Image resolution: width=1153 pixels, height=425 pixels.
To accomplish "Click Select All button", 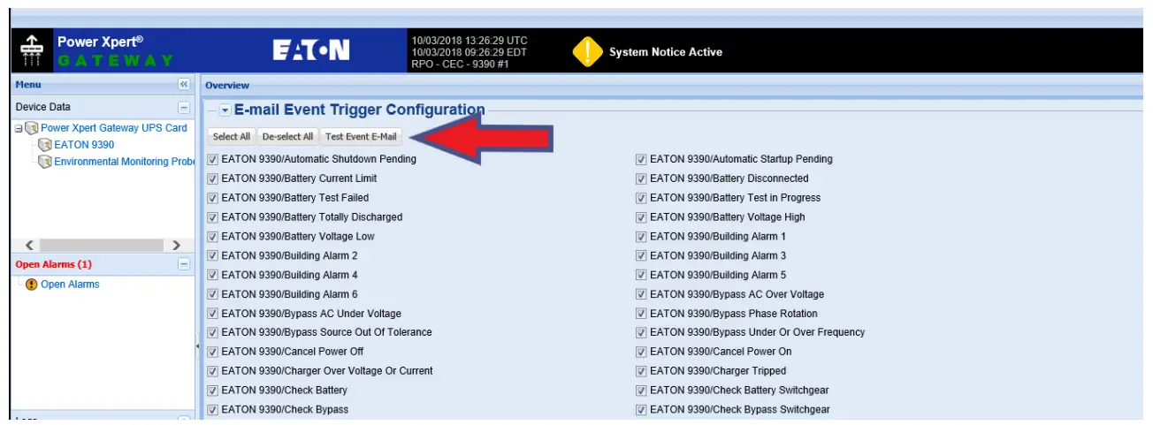I will (x=232, y=137).
